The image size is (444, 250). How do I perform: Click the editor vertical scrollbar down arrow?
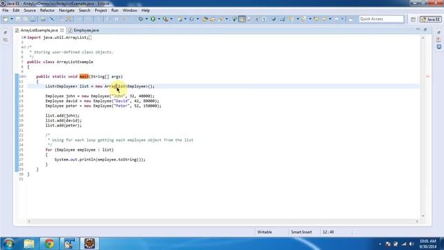coord(423,216)
